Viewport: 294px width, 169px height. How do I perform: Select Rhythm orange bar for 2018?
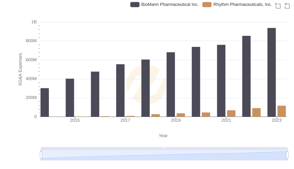(x=155, y=115)
